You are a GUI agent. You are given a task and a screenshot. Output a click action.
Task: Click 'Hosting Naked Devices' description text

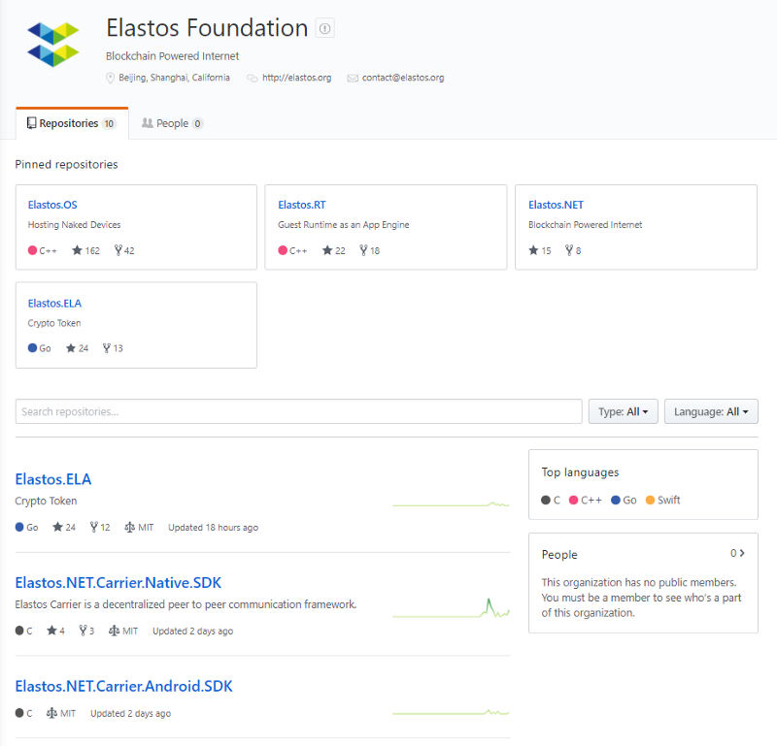(75, 225)
